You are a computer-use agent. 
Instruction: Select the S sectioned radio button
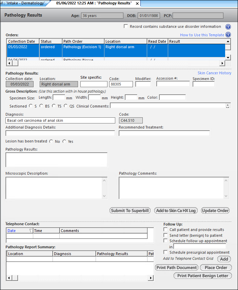(x=31, y=106)
